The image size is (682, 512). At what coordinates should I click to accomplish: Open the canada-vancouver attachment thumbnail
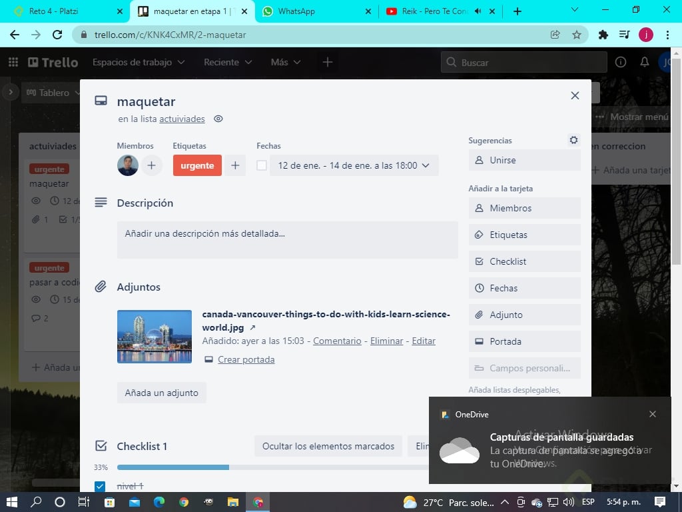[x=154, y=336]
